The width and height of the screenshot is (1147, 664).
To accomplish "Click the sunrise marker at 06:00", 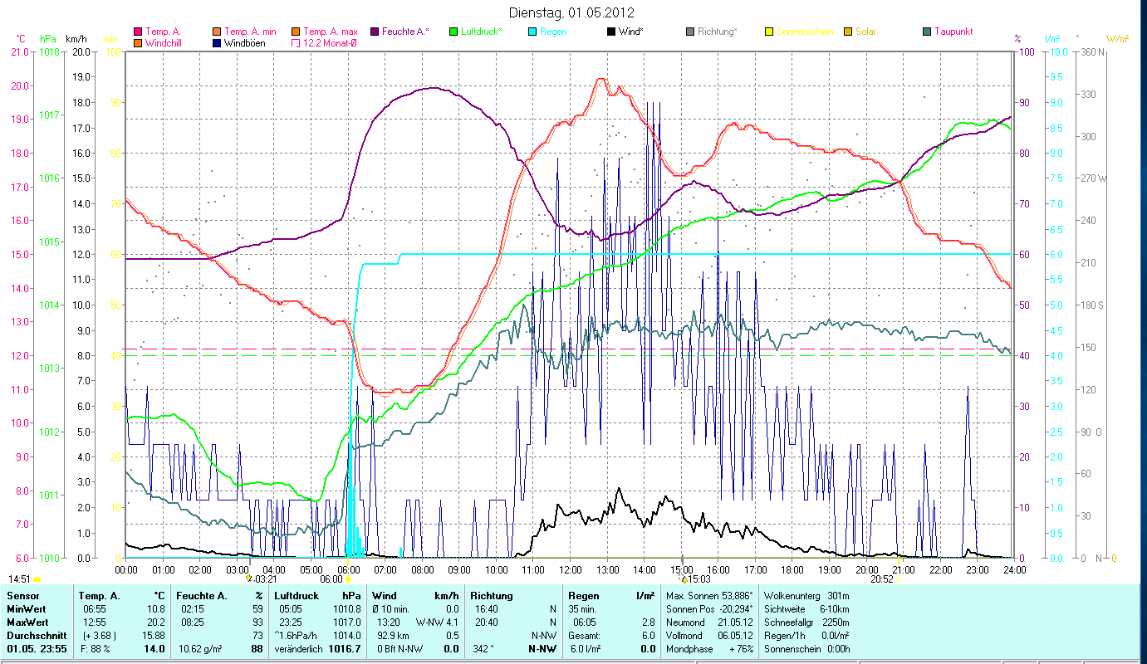I will coord(349,579).
